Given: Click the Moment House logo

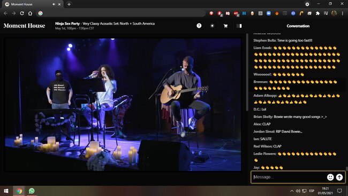Looking at the screenshot, I should [24, 26].
